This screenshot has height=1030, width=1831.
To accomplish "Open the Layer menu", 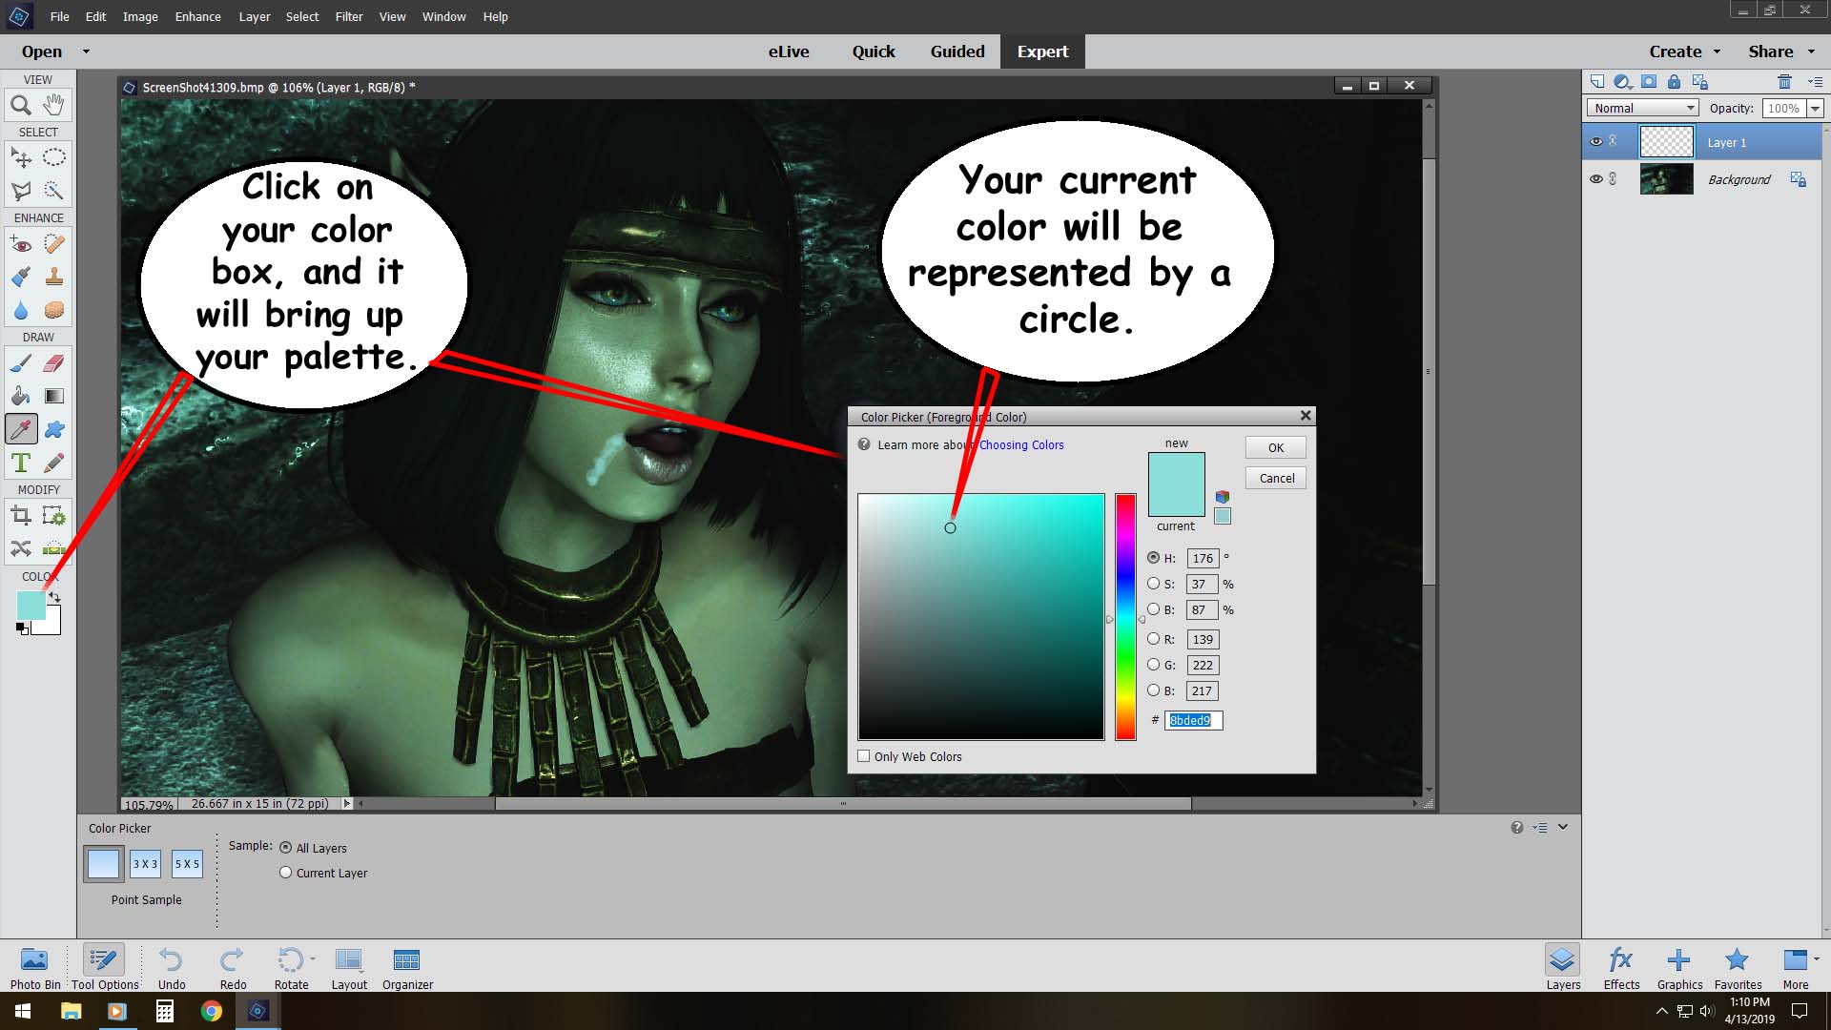I will click(254, 16).
